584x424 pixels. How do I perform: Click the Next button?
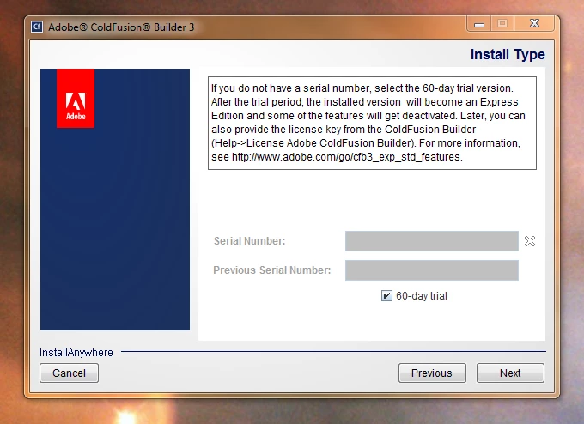click(x=510, y=373)
